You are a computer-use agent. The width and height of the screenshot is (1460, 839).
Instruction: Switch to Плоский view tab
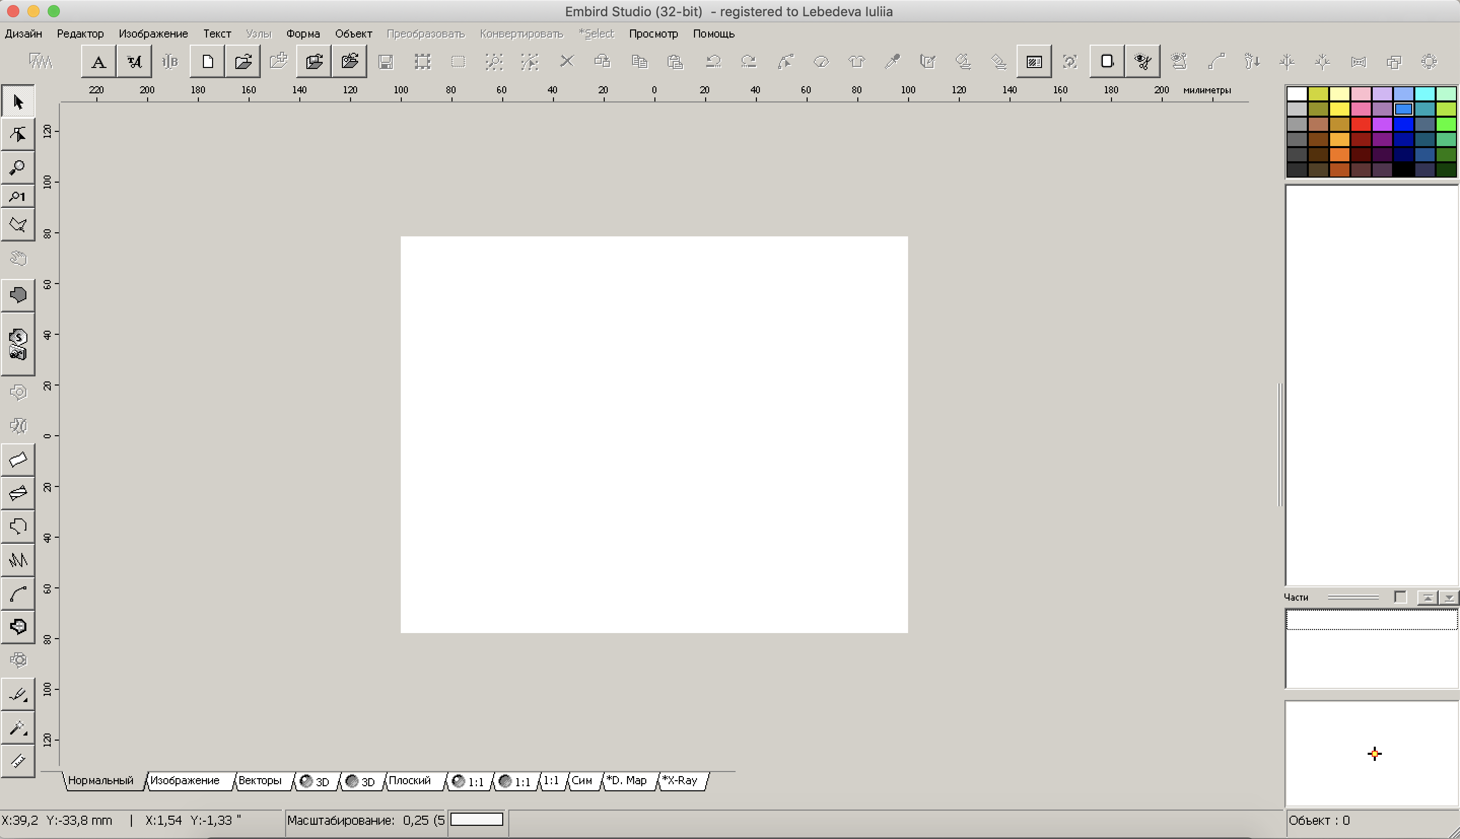410,780
